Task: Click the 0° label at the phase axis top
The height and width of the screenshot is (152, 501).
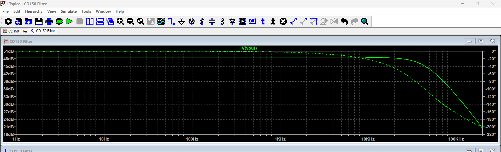Action: pos(493,51)
